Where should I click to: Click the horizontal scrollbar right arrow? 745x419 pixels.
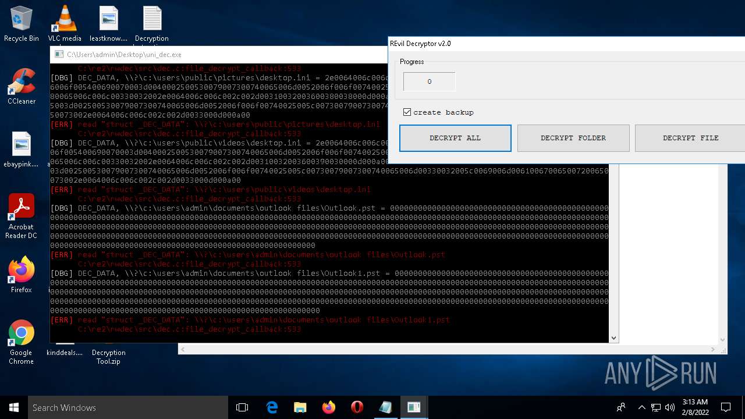713,349
